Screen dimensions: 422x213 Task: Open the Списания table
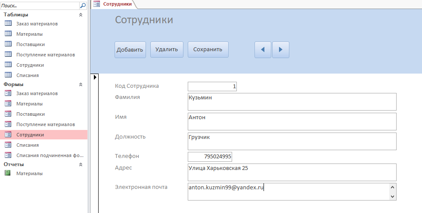tap(28, 75)
